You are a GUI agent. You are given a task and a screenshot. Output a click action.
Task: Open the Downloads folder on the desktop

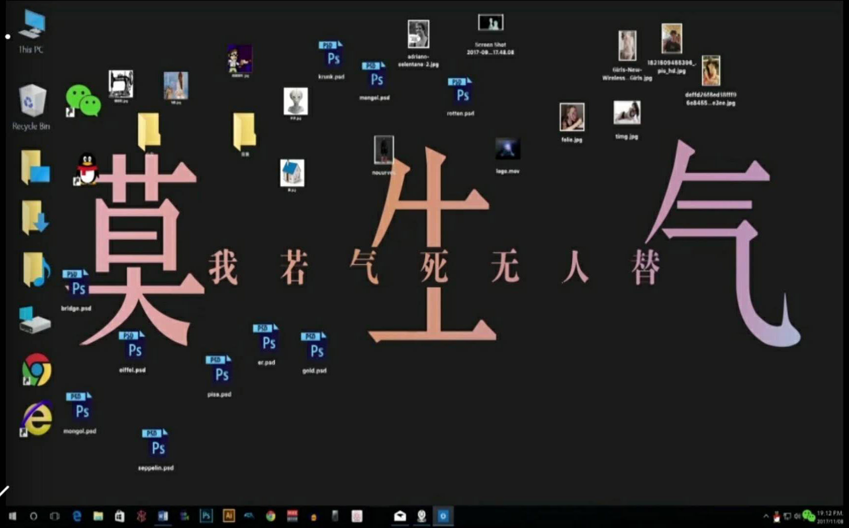(35, 217)
